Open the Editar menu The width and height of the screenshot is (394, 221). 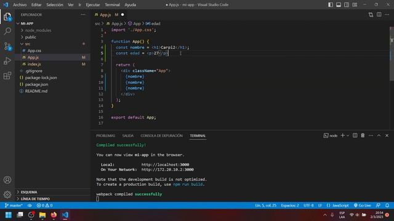click(36, 4)
